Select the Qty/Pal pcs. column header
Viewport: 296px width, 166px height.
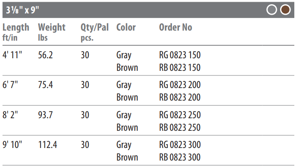tap(95, 32)
